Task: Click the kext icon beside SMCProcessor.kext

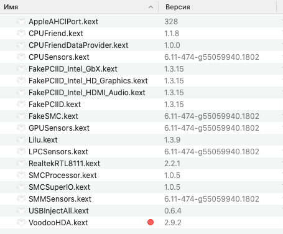Action: click(21, 175)
